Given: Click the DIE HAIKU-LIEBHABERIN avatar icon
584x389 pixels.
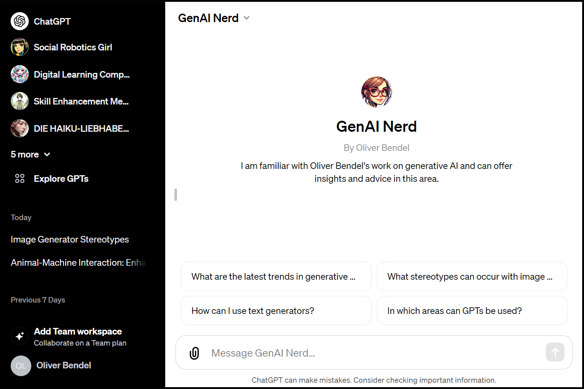Looking at the screenshot, I should pyautogui.click(x=20, y=128).
